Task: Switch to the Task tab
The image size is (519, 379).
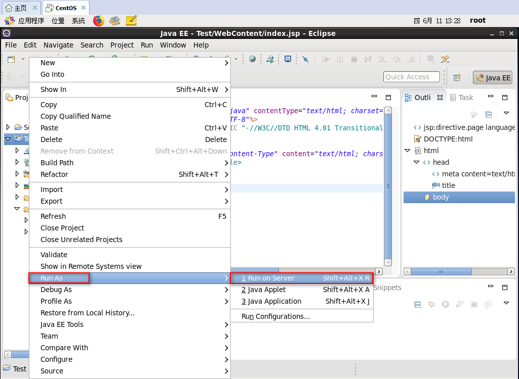Action: point(461,98)
